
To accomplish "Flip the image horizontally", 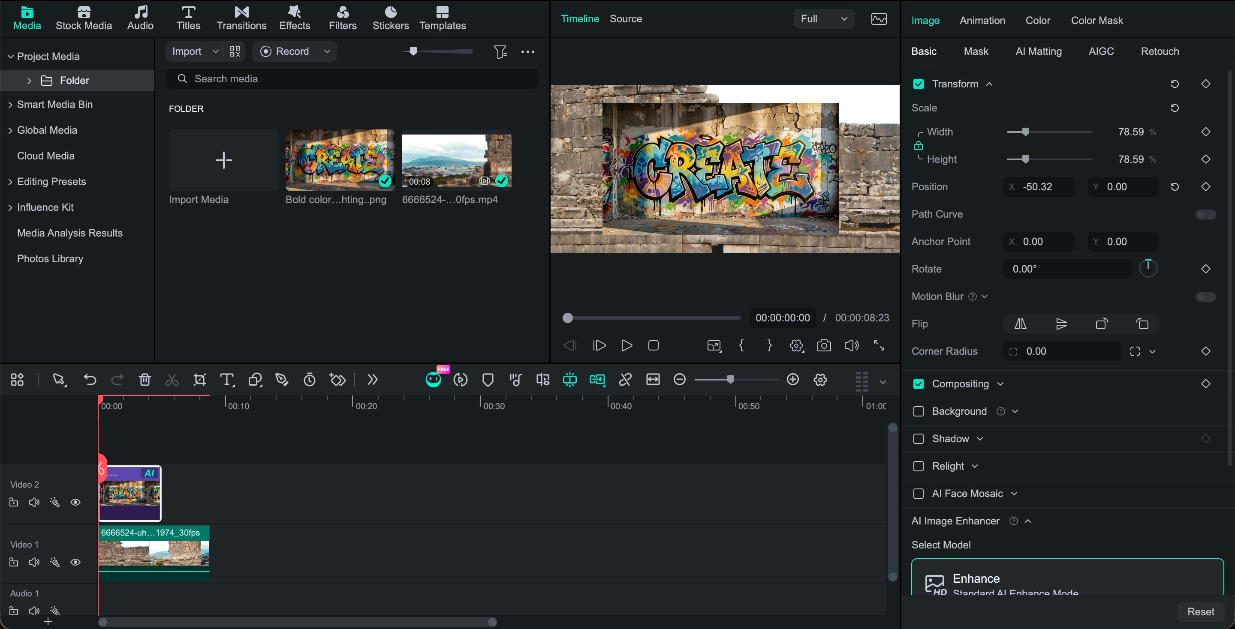I will click(1020, 324).
